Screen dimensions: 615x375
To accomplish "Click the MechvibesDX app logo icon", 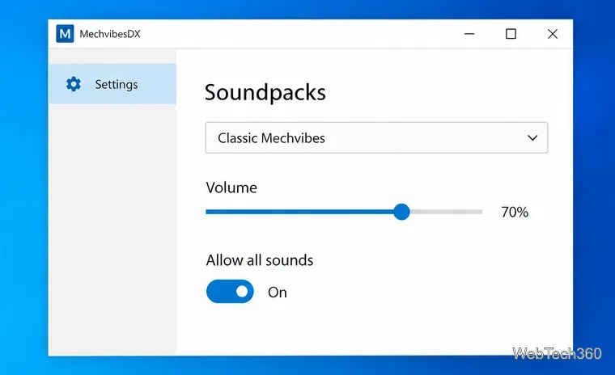I will [65, 34].
